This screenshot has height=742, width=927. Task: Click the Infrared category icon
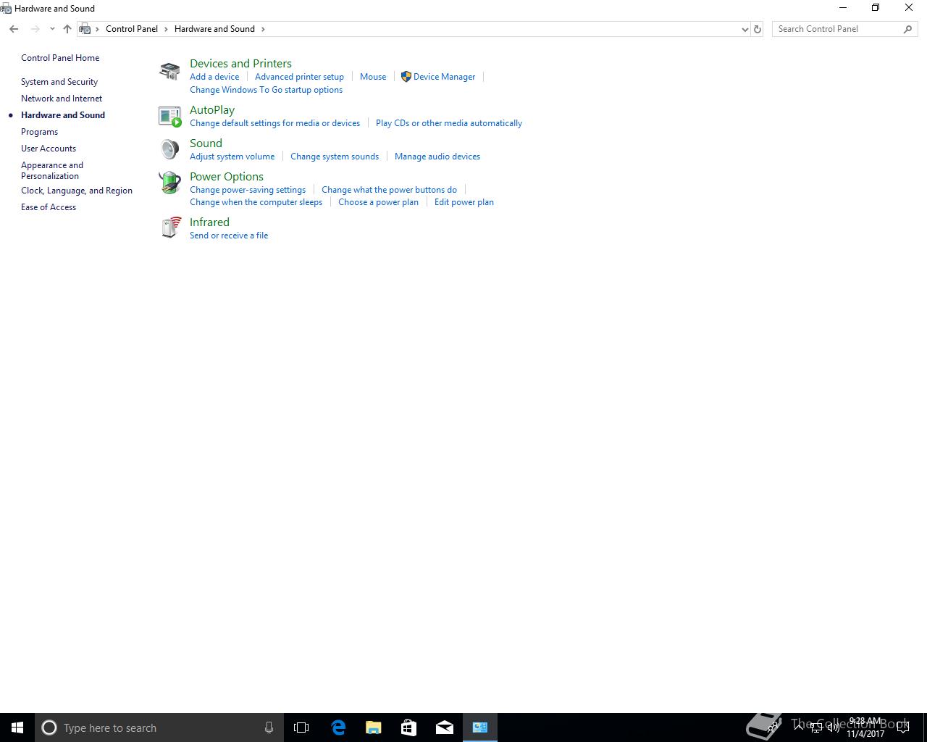pyautogui.click(x=171, y=228)
